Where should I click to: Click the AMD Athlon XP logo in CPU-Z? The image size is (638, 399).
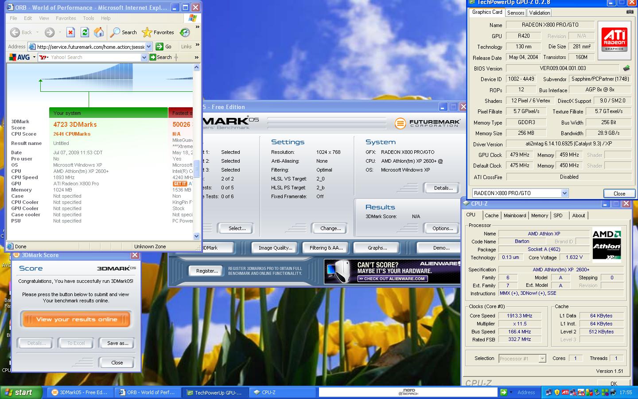[x=607, y=244]
